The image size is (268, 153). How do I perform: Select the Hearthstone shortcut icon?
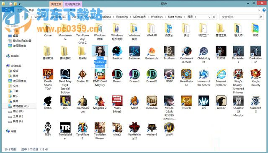pos(186,74)
